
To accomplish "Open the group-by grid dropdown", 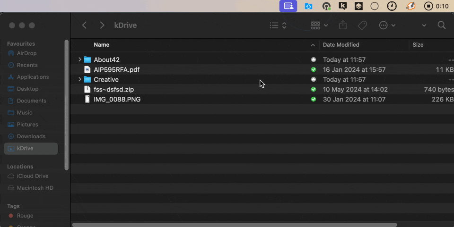I will coord(319,25).
